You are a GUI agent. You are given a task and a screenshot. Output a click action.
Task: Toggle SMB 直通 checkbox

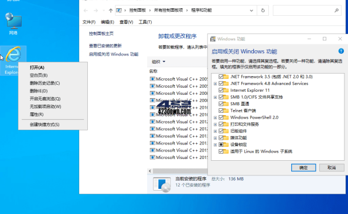coord(221,103)
